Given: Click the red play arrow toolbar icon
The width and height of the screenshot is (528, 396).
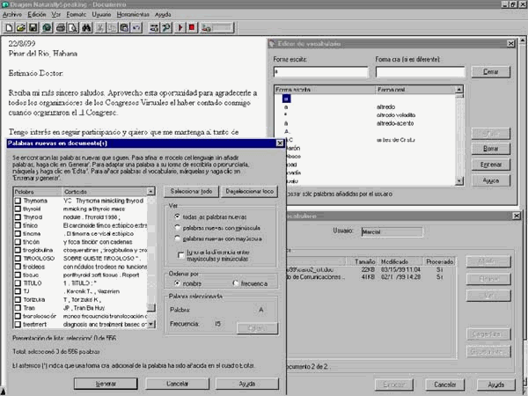Looking at the screenshot, I should click(180, 27).
